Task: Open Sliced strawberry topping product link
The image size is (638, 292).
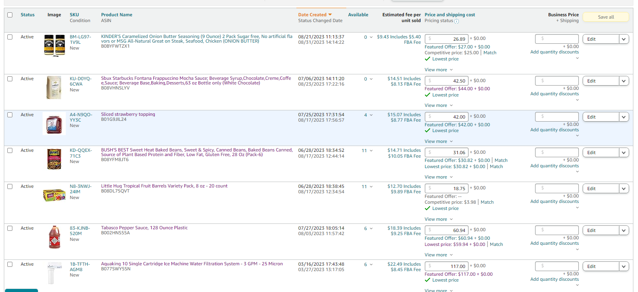Action: pos(128,114)
